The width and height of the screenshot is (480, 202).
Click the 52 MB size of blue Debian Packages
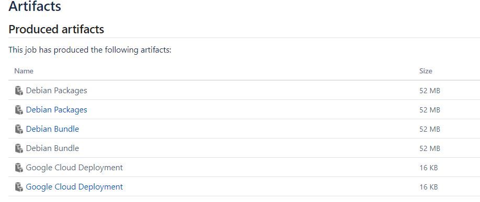click(430, 110)
